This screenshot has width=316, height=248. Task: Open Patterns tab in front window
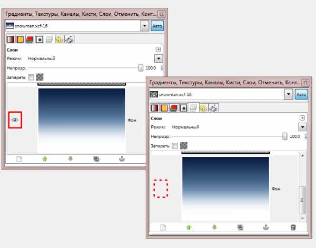point(164,108)
